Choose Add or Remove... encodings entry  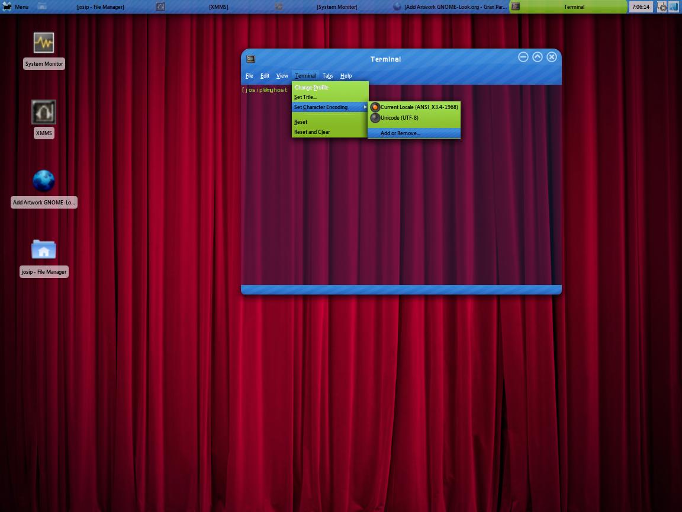[x=414, y=133]
